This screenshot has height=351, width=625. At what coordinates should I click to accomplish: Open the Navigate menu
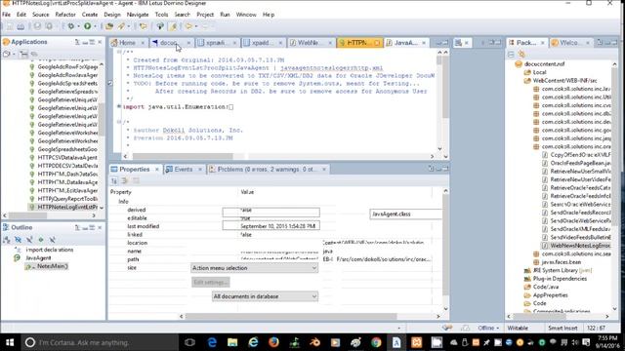point(138,15)
